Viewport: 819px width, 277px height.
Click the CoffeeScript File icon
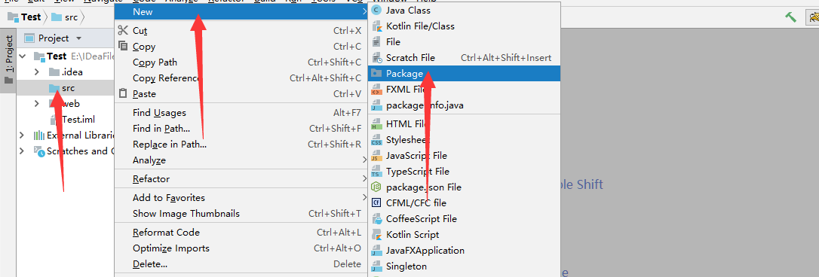pos(376,218)
